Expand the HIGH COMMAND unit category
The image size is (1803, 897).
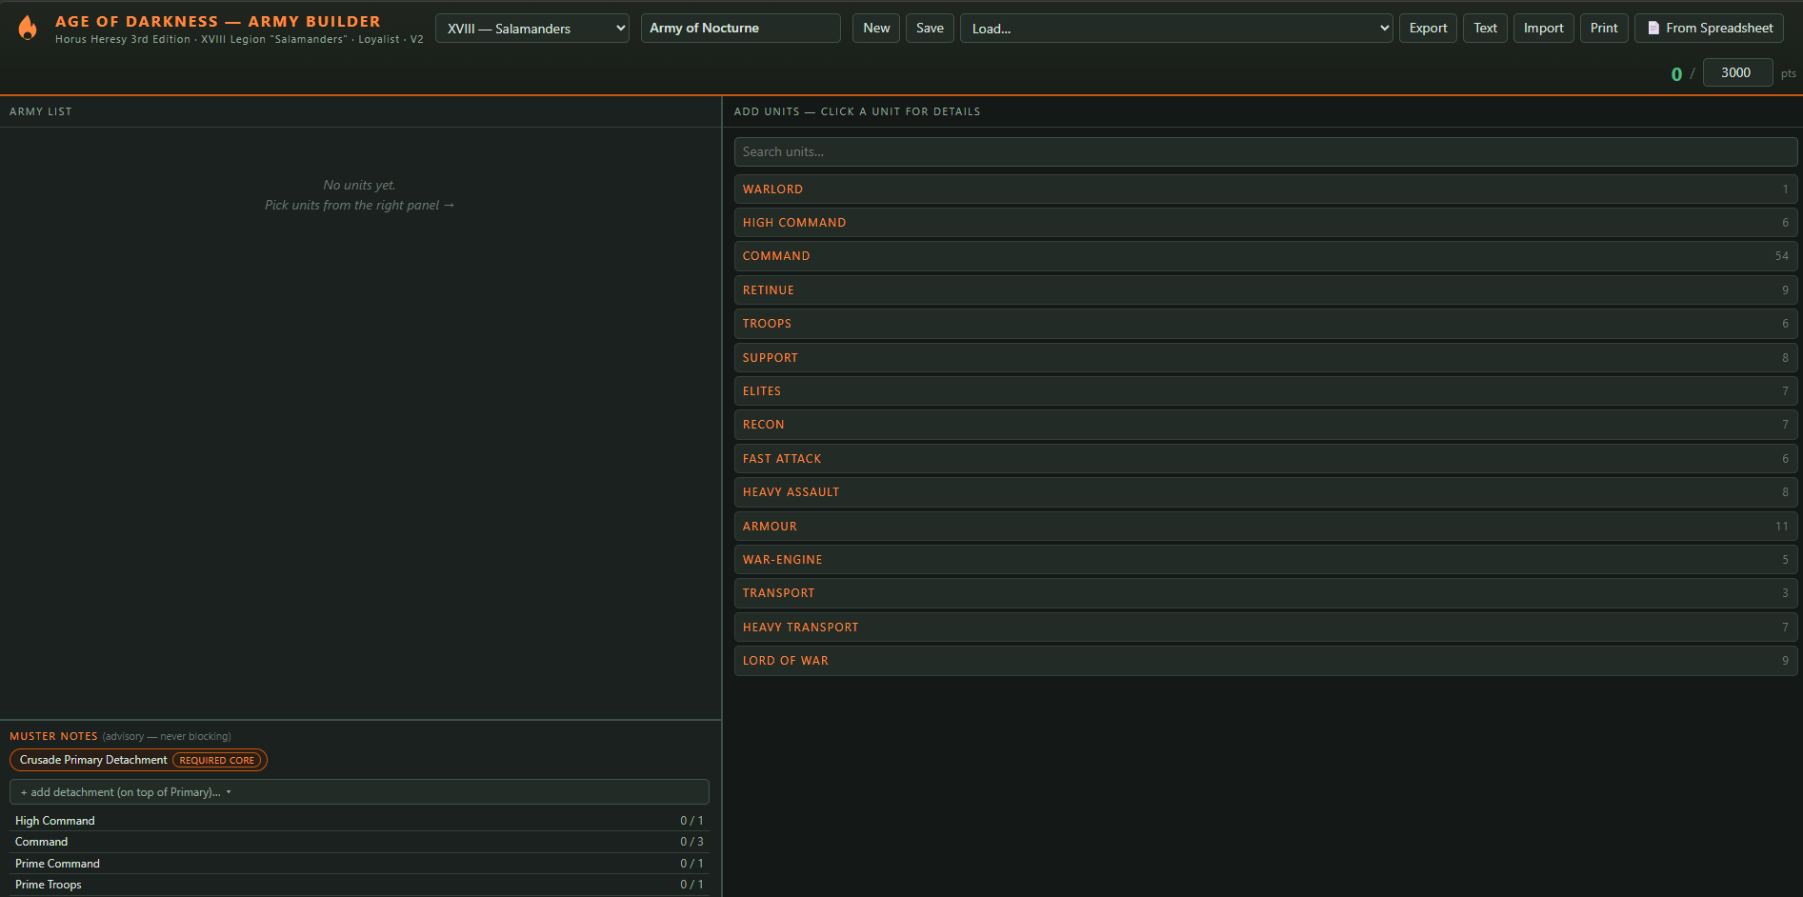[1266, 223]
